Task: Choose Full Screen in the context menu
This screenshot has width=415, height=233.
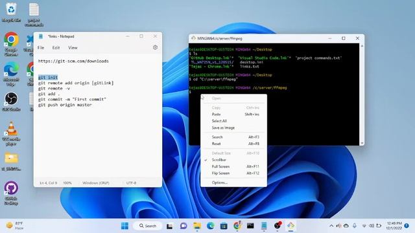Action: pyautogui.click(x=233, y=167)
